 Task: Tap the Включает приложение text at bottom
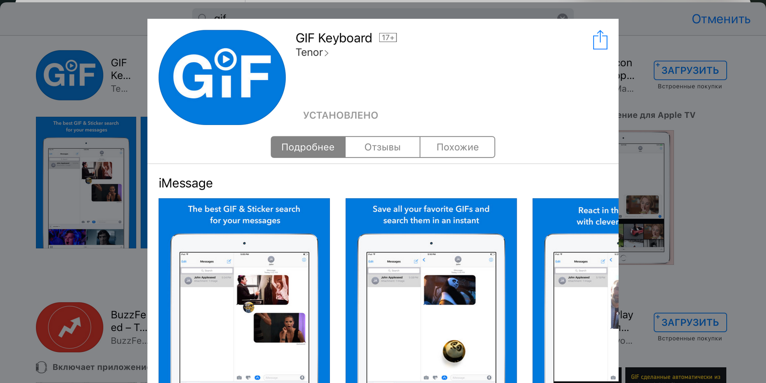coord(100,367)
